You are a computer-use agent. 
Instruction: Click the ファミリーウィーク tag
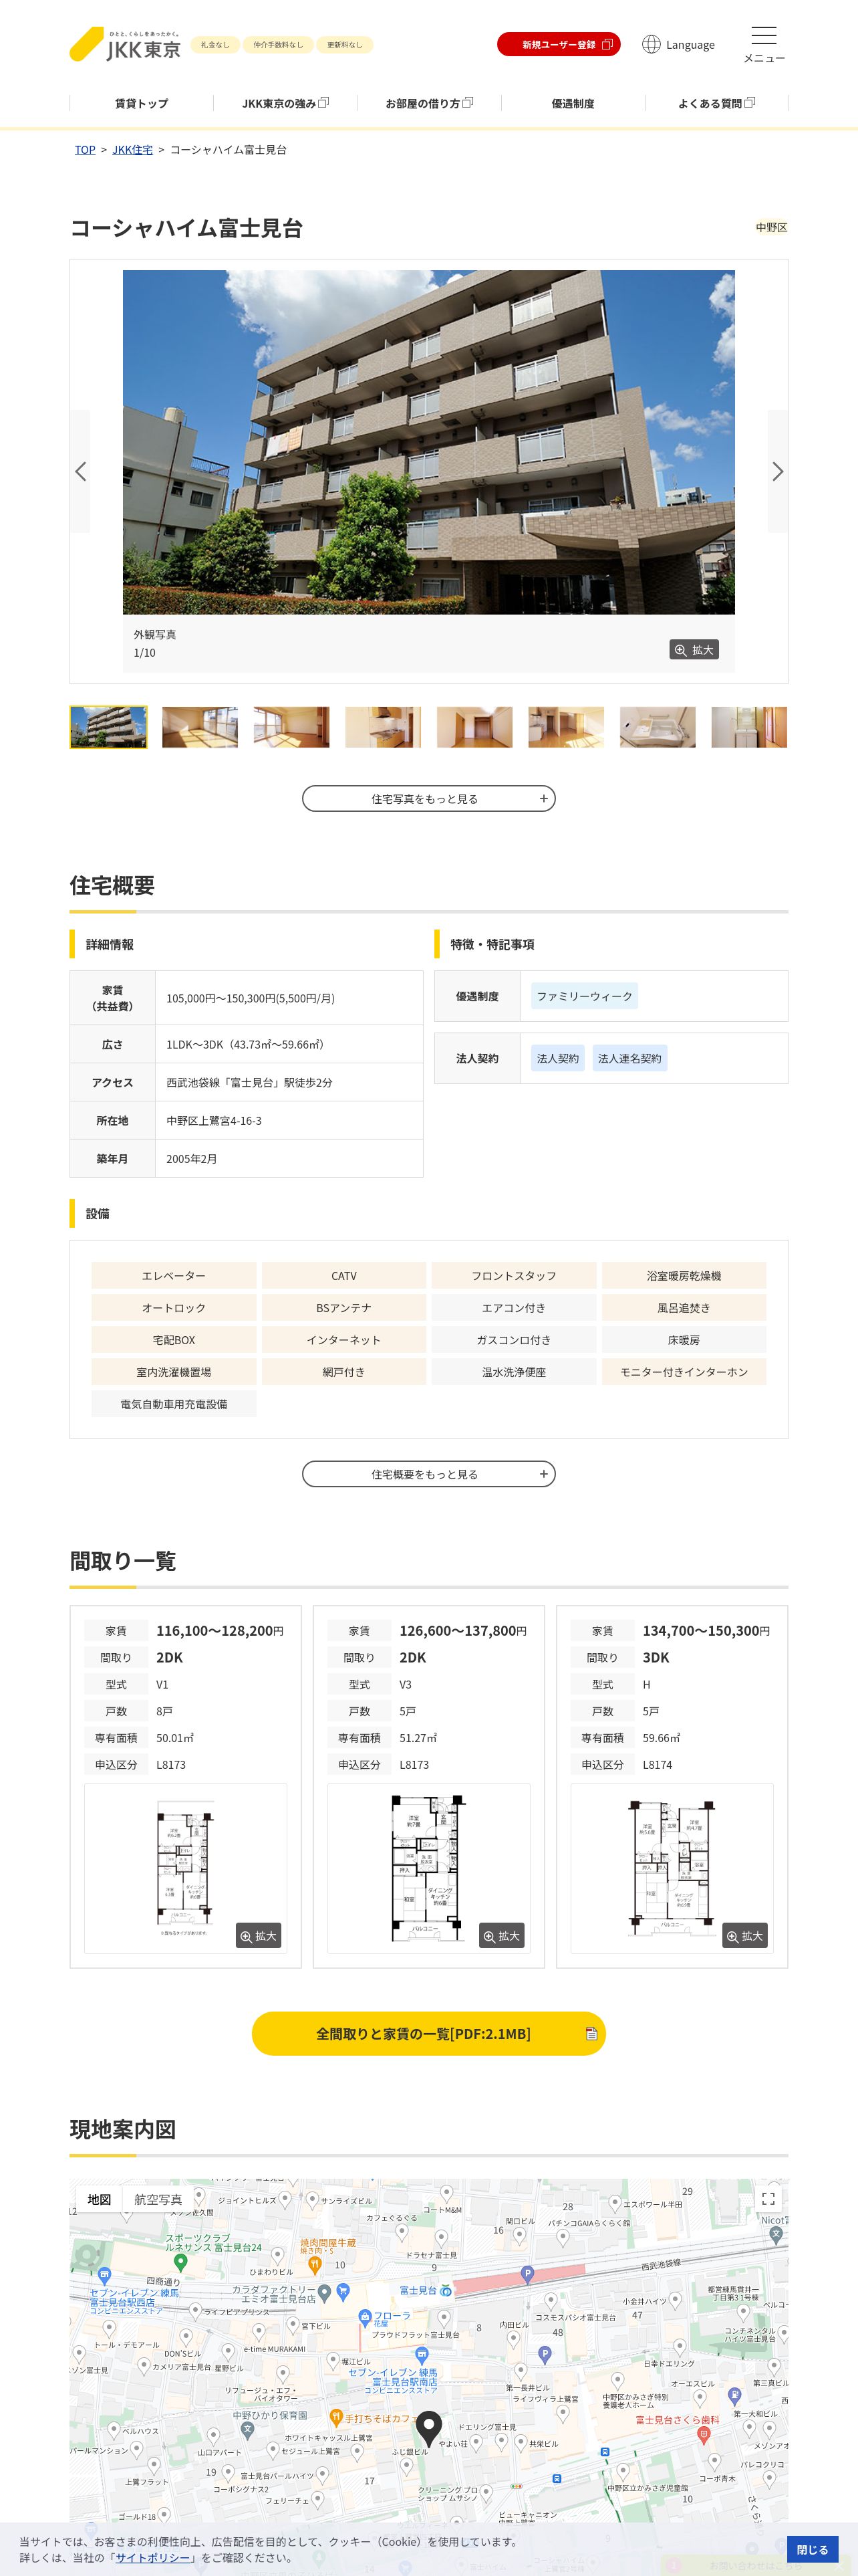tap(584, 996)
